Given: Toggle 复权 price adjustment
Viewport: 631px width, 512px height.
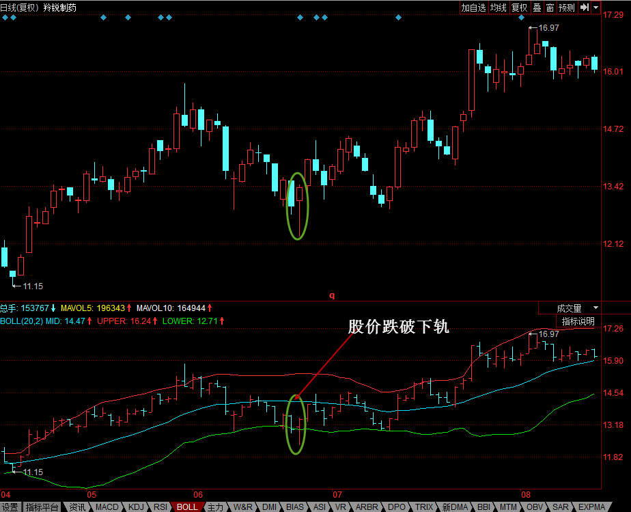Looking at the screenshot, I should (519, 8).
